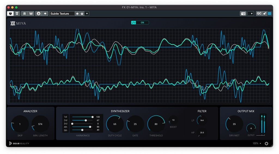Viewport: 279px width, 154px height.
Task: Click the 5th harmonic value 49
Action: click(x=98, y=130)
